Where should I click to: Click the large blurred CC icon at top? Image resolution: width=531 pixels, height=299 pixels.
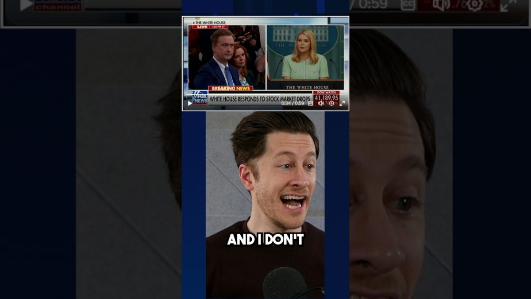tap(408, 5)
